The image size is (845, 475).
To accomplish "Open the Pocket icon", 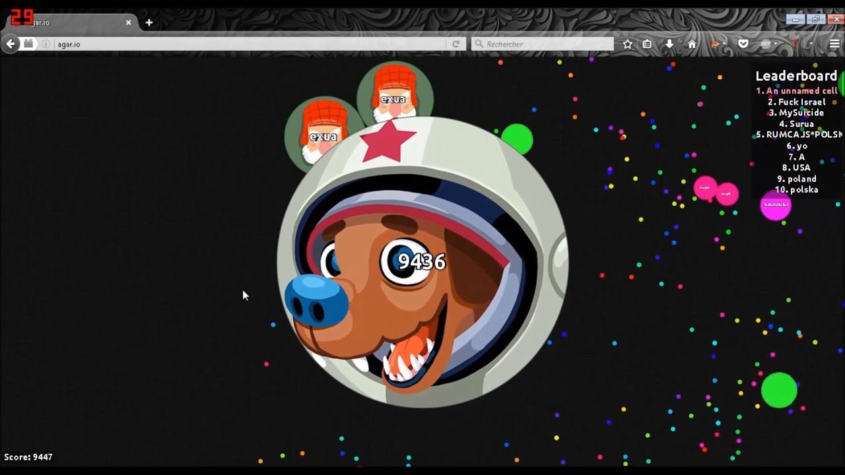I will point(743,44).
